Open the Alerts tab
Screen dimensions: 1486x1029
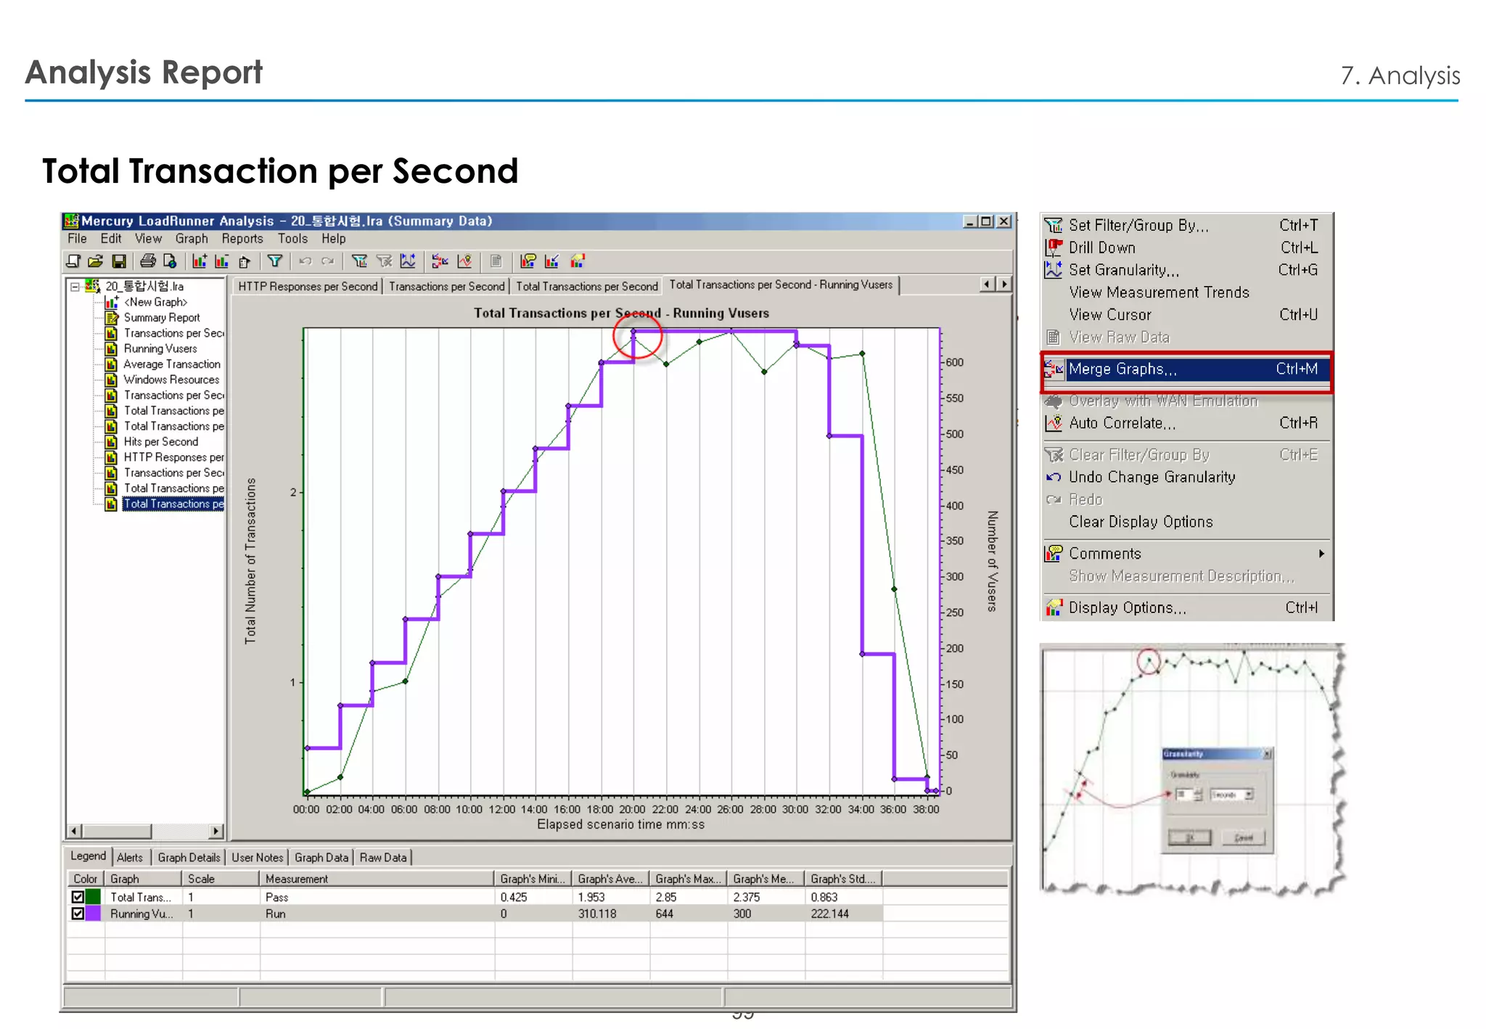tap(130, 858)
